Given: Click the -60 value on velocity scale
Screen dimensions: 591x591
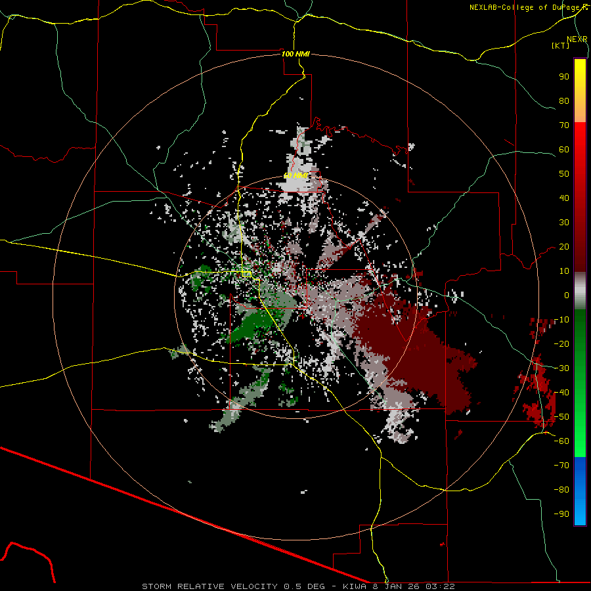Looking at the screenshot, I should tap(561, 441).
